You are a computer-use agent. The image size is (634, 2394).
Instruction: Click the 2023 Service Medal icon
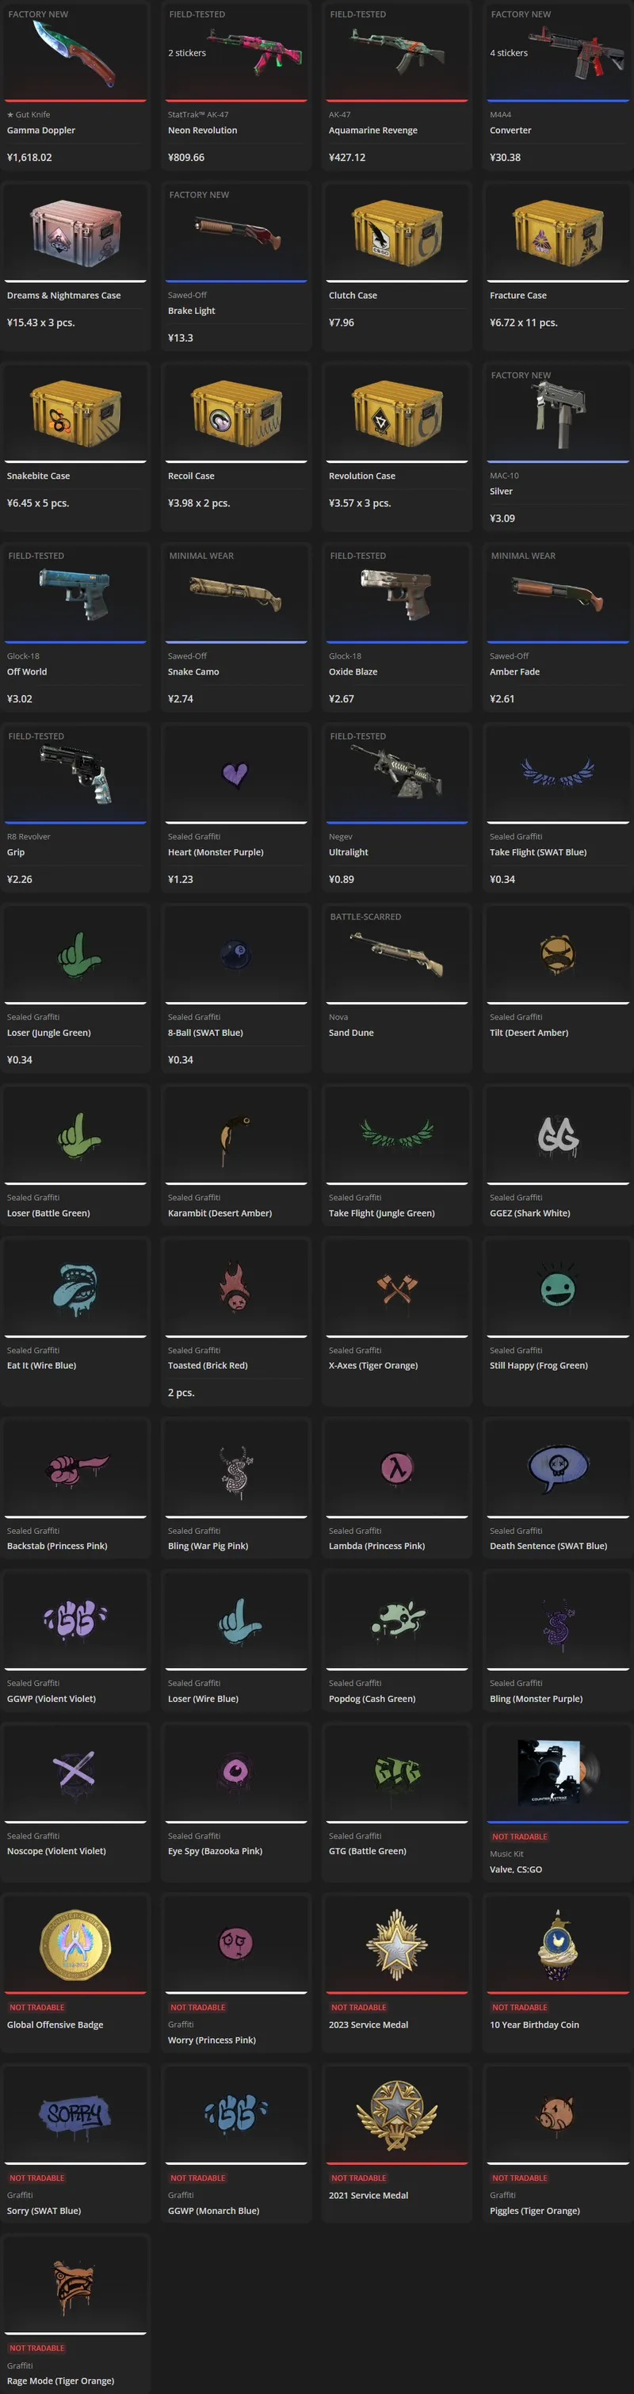pos(397,1945)
